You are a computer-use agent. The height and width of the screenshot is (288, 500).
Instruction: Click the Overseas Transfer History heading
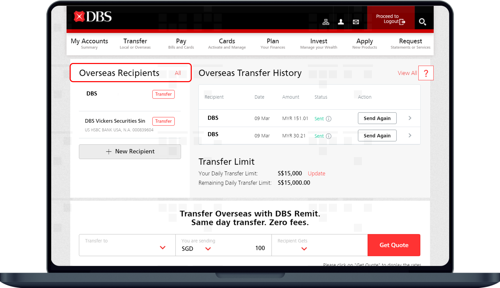(x=250, y=73)
